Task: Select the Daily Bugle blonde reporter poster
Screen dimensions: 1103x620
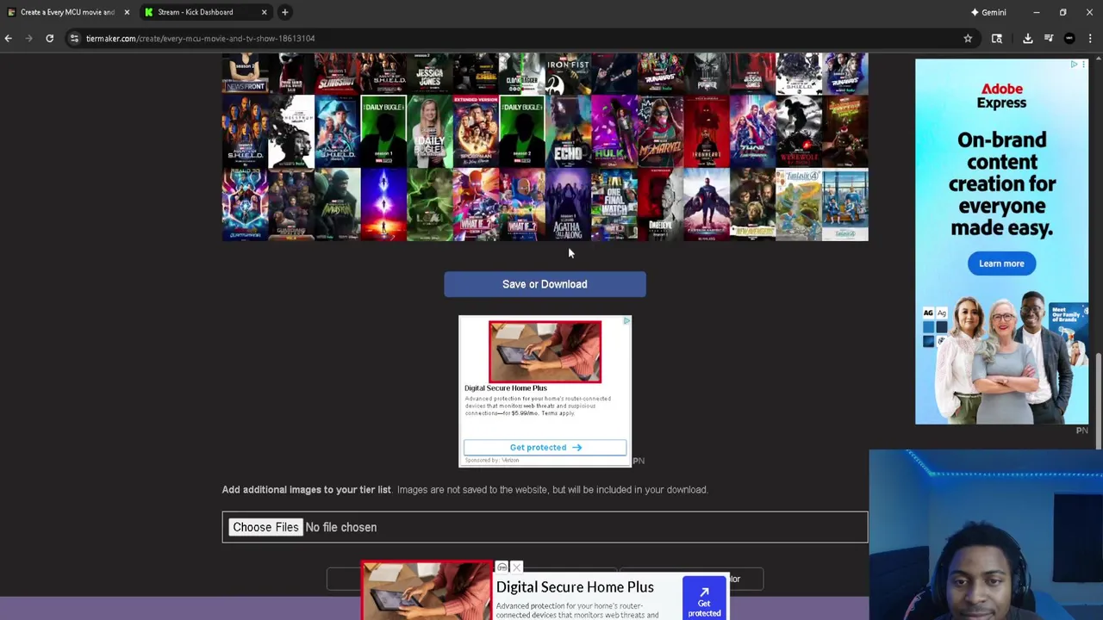Action: click(x=429, y=132)
